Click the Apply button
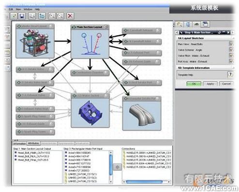The height and width of the screenshot is (192, 239). coord(210,84)
